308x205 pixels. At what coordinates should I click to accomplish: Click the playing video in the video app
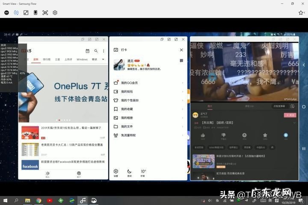[244, 72]
